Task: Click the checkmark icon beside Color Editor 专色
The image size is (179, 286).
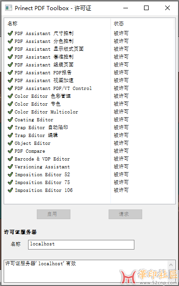Action: pos(10,104)
